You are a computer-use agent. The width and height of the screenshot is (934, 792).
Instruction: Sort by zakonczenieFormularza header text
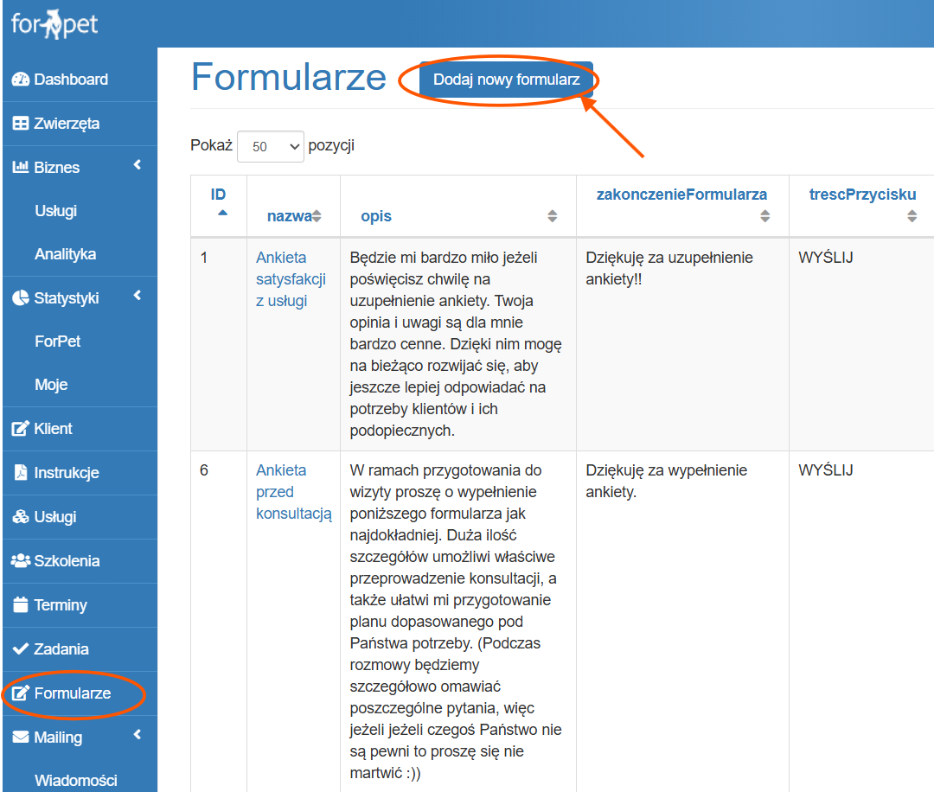(681, 195)
